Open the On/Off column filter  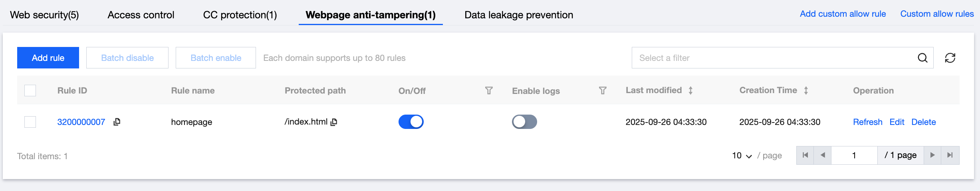coord(489,91)
